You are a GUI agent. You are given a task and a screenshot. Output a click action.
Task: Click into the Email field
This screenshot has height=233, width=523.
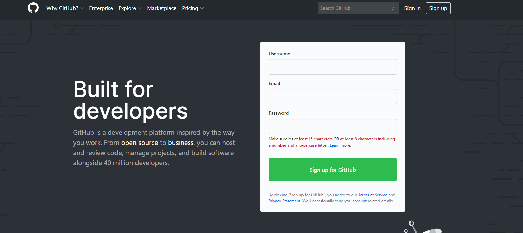pyautogui.click(x=333, y=97)
